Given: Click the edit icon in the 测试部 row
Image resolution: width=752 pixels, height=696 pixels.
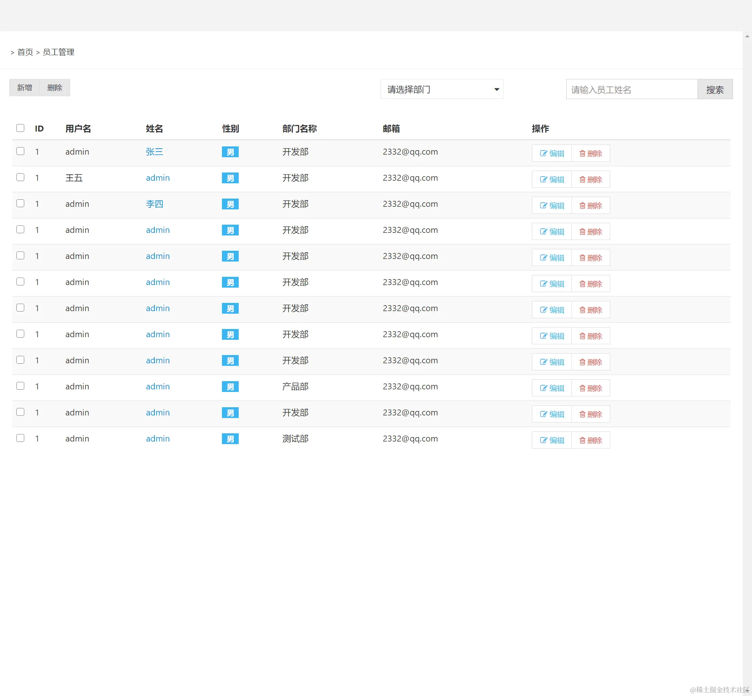Looking at the screenshot, I should click(543, 440).
